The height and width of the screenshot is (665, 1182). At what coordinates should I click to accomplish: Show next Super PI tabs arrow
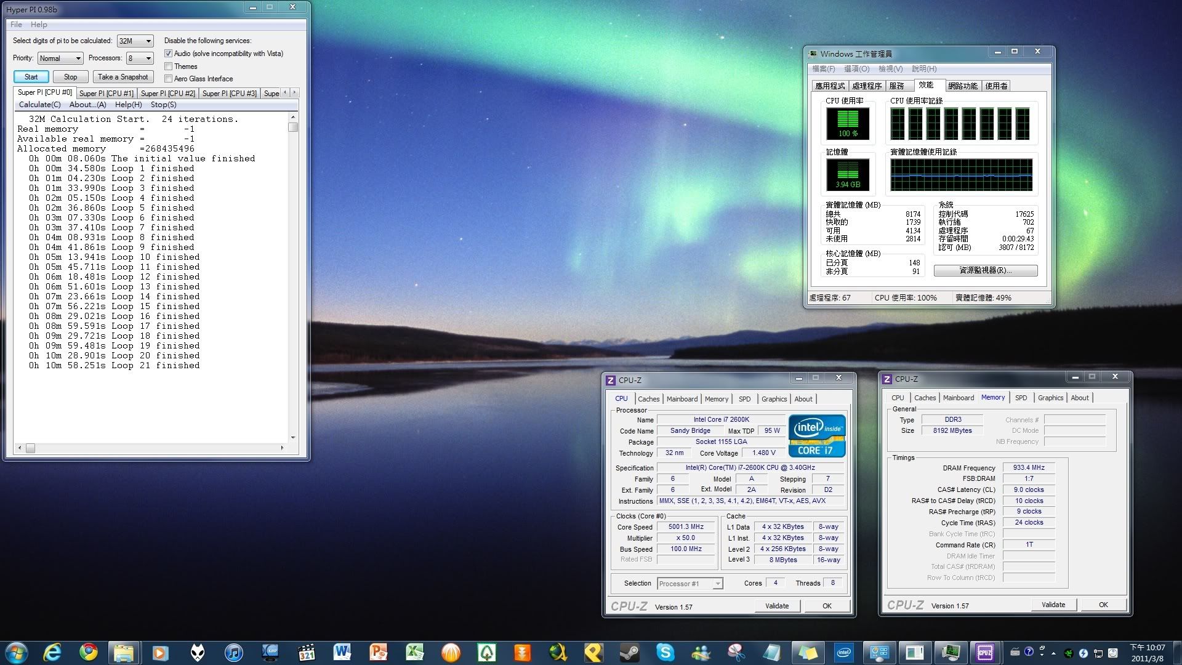(294, 92)
